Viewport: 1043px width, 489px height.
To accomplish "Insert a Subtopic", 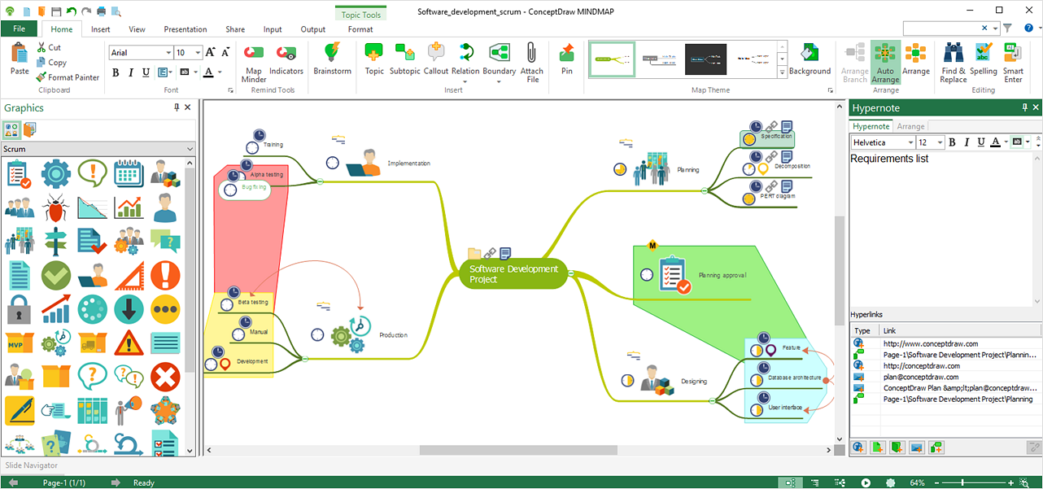I will (404, 60).
